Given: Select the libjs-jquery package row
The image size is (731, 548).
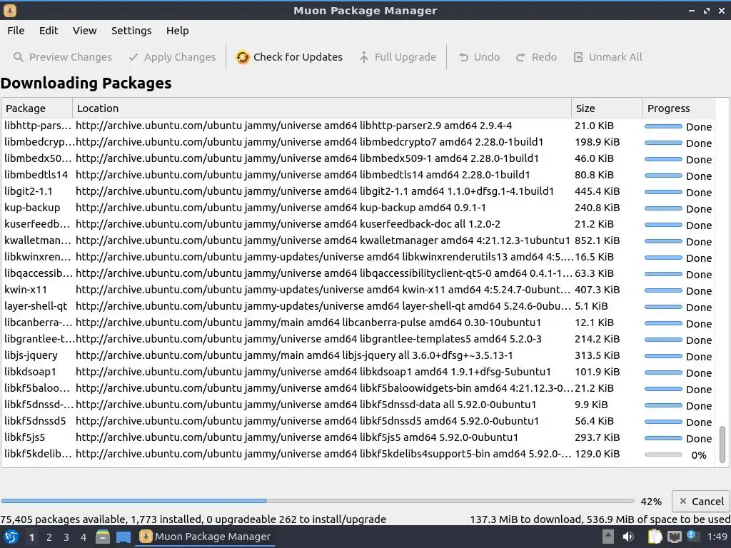Looking at the screenshot, I should click(x=358, y=355).
